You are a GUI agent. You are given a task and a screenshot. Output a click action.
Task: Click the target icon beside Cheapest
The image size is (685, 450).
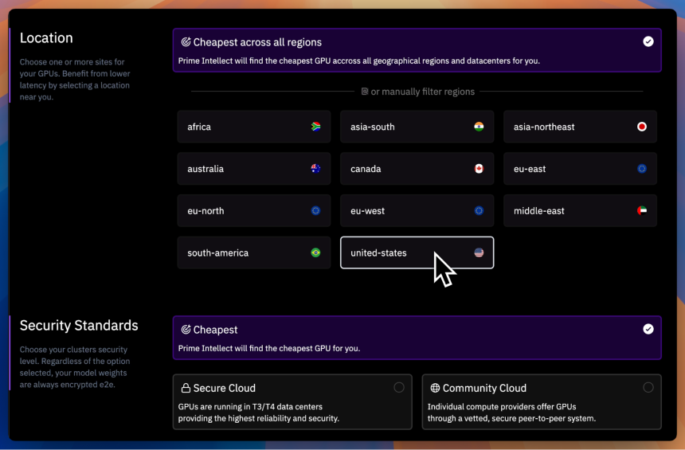pyautogui.click(x=186, y=330)
